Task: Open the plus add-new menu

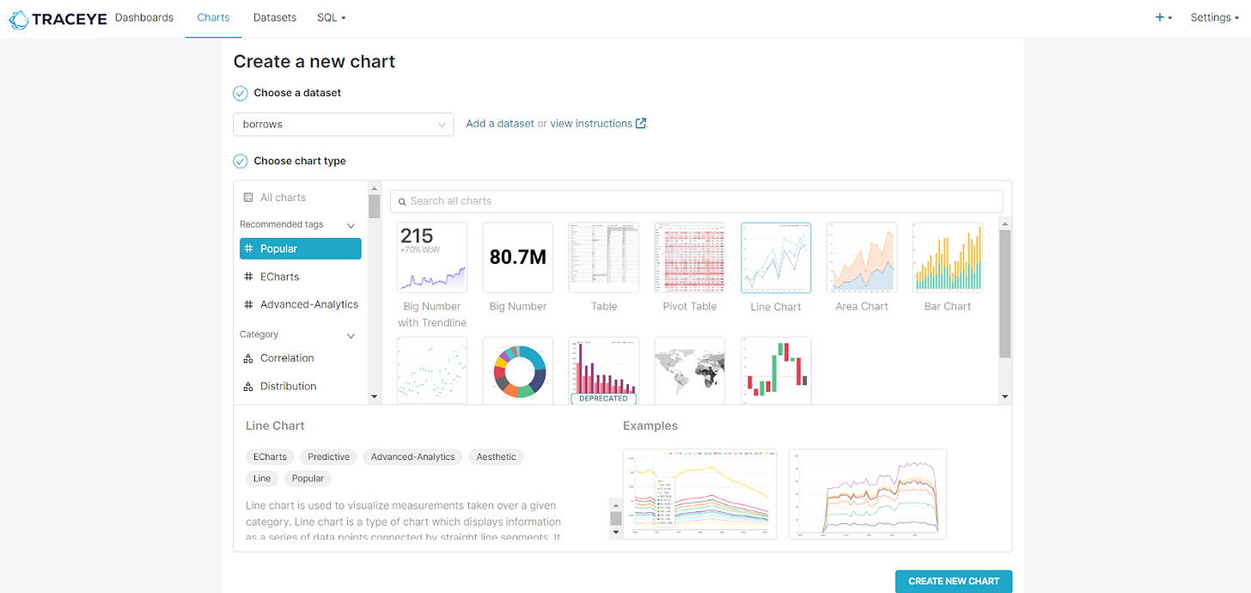Action: [x=1164, y=17]
